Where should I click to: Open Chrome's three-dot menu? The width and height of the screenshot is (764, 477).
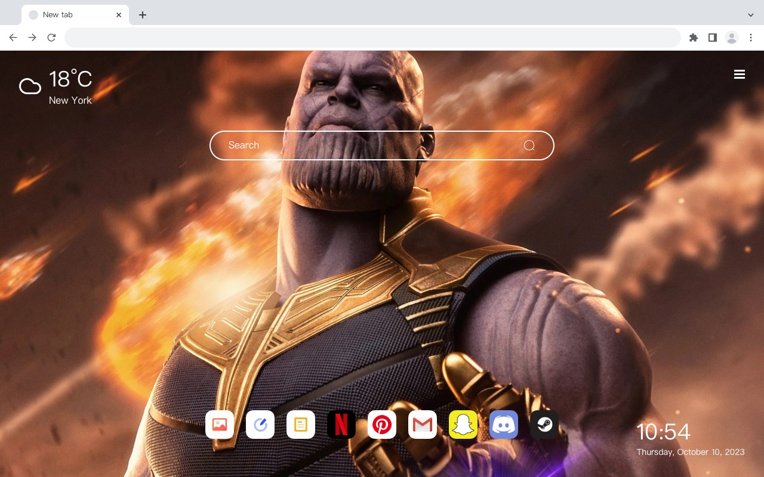tap(751, 38)
